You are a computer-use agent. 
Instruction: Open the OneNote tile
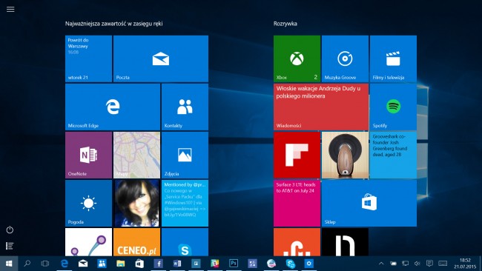(x=88, y=155)
